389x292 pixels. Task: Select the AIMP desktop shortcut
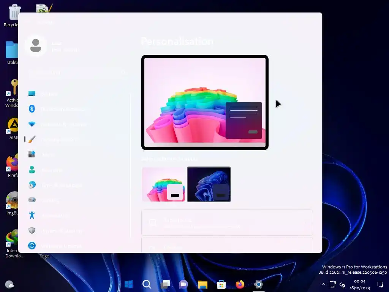(13, 129)
